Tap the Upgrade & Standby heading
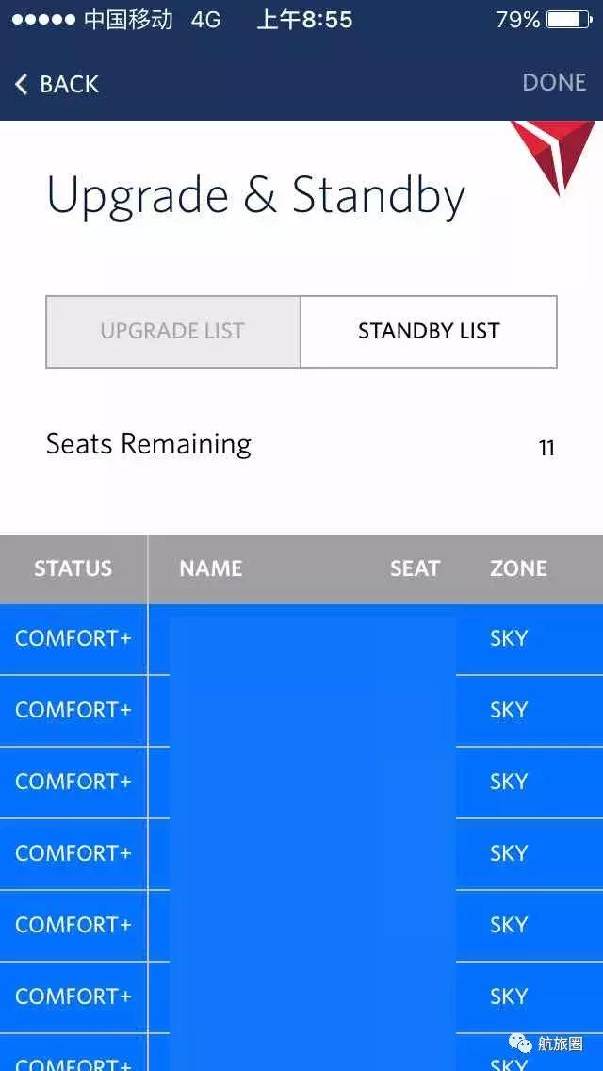 point(255,196)
